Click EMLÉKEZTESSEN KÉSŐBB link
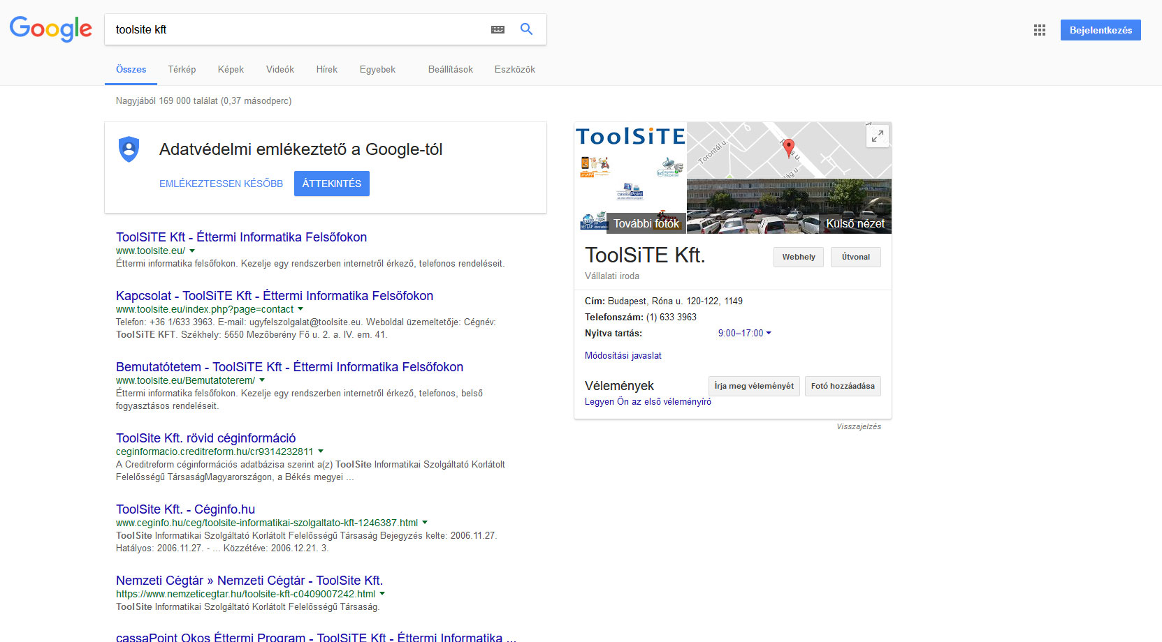Image resolution: width=1162 pixels, height=642 pixels. [221, 184]
